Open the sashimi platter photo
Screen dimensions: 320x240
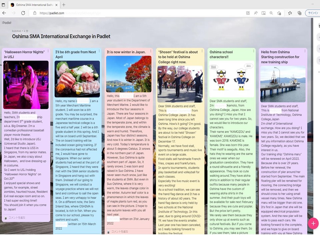(77, 79)
